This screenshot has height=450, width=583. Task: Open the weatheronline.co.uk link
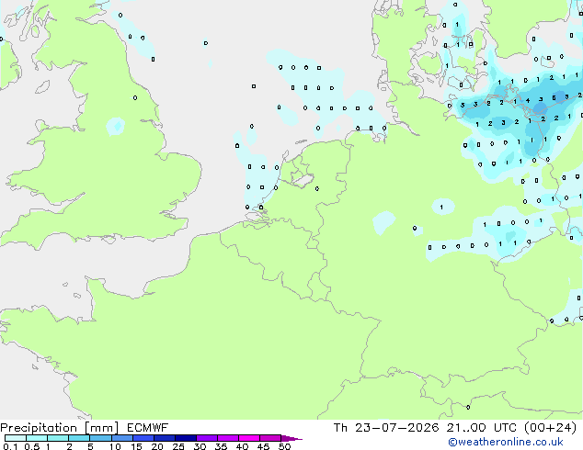506,442
